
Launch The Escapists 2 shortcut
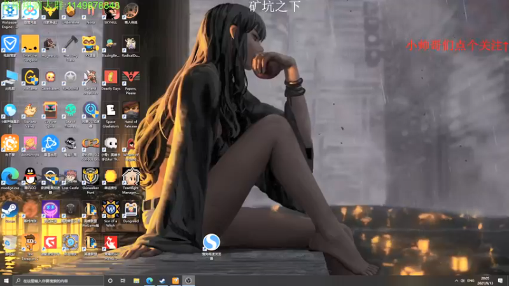coord(30,247)
